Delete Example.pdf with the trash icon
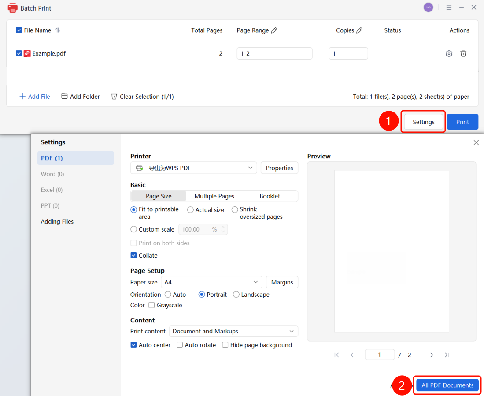 click(x=463, y=53)
